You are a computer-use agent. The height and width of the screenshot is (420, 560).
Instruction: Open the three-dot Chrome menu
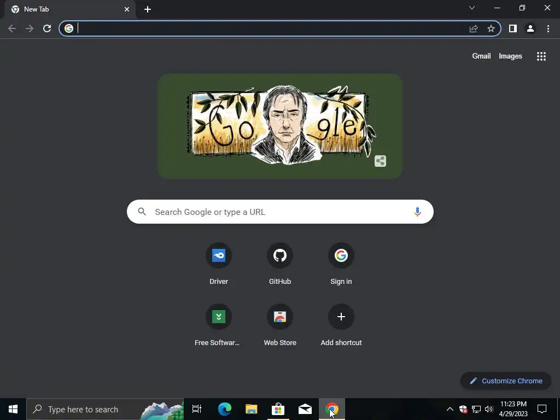click(x=548, y=28)
